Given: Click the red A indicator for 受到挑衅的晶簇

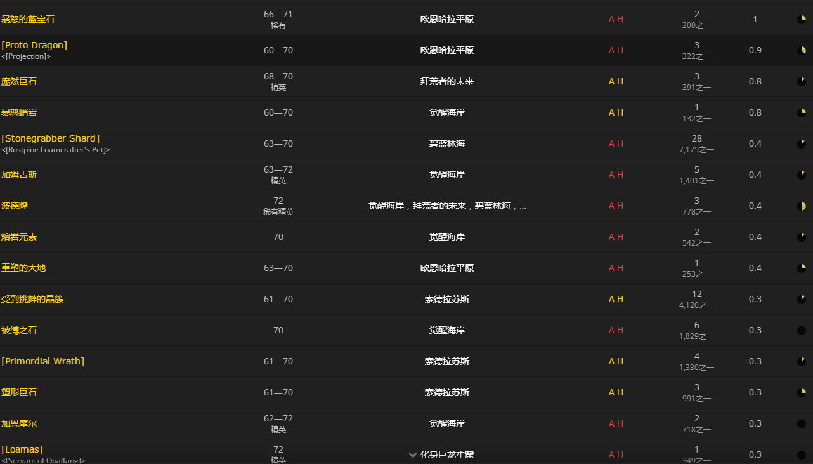Looking at the screenshot, I should 611,299.
